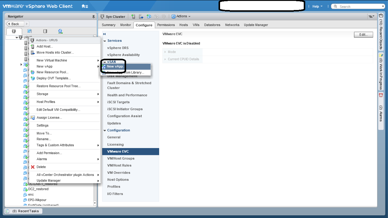388x218 pixels.
Task: Open the Storage navigator tab
Action: coord(45,31)
